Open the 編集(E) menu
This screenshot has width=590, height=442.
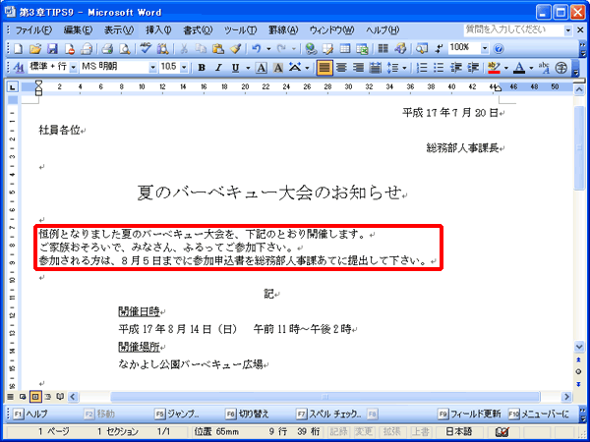(x=78, y=30)
